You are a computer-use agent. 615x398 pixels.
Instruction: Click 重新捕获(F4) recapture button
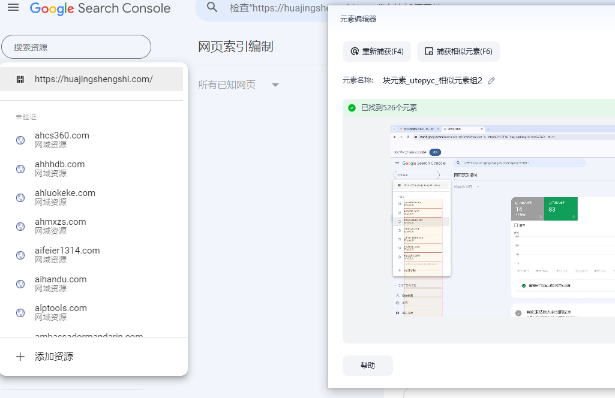[377, 52]
